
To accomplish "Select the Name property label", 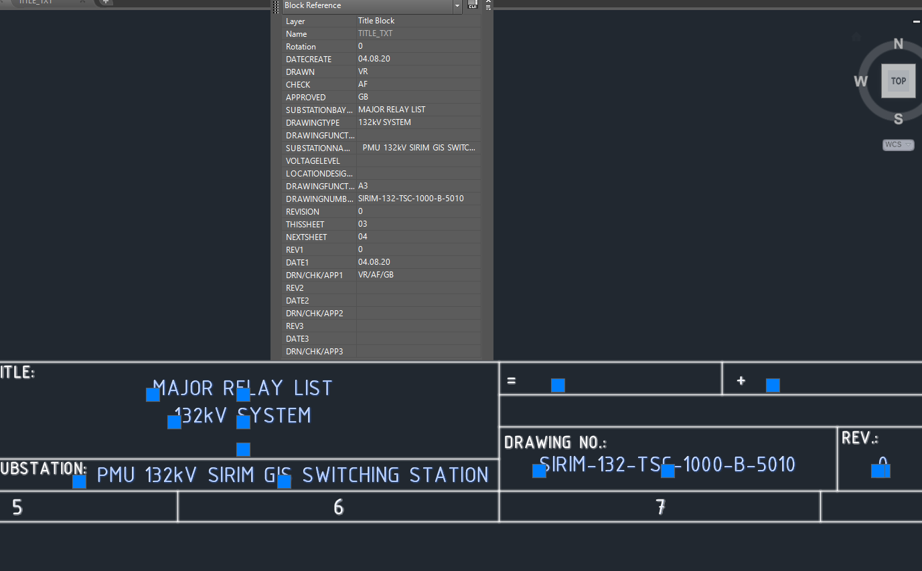I will click(297, 34).
